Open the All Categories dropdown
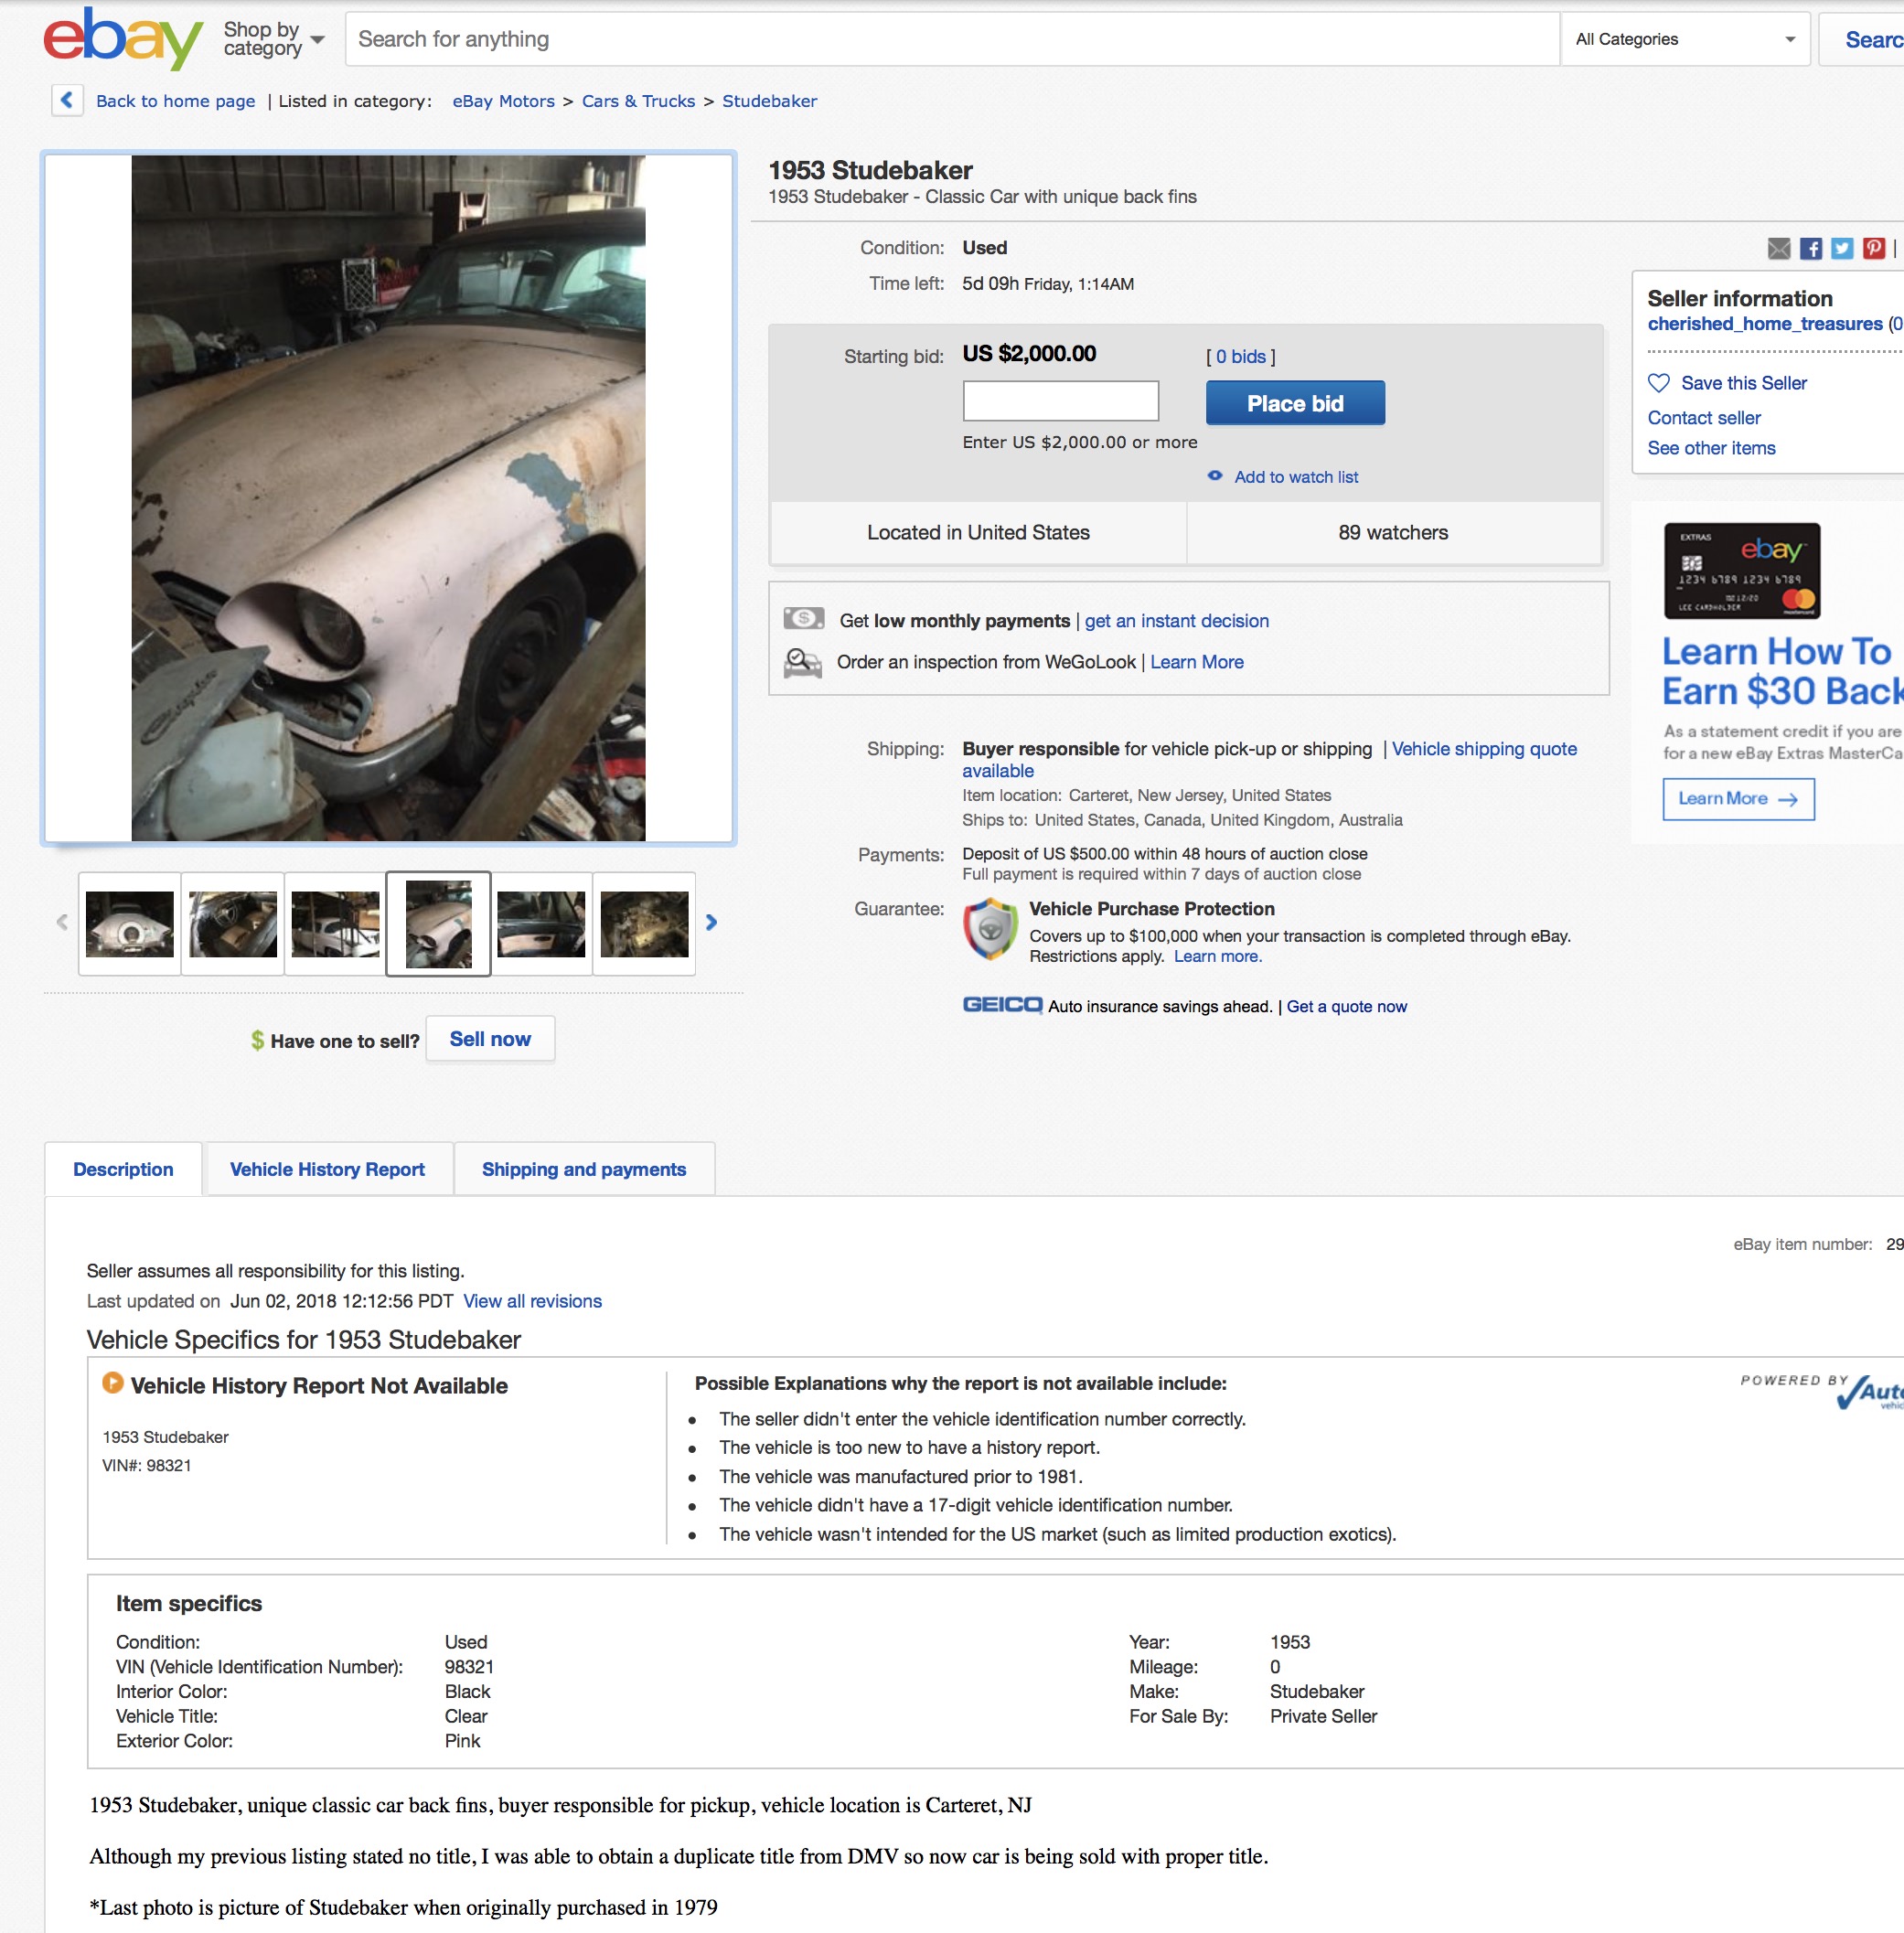This screenshot has height=1933, width=1904. [x=1685, y=39]
